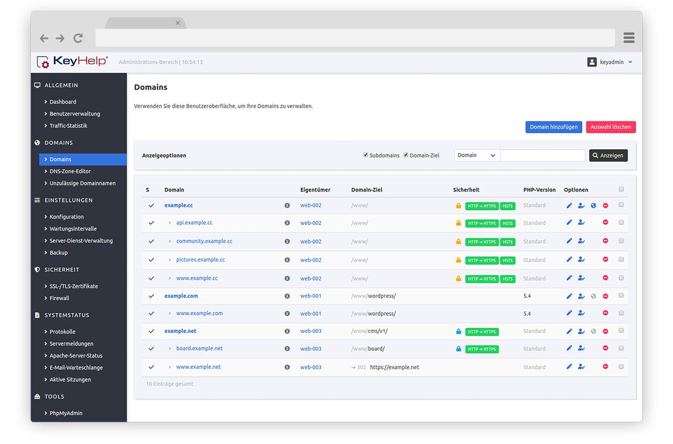
Task: Open the Domain filter dropdown
Action: [476, 155]
